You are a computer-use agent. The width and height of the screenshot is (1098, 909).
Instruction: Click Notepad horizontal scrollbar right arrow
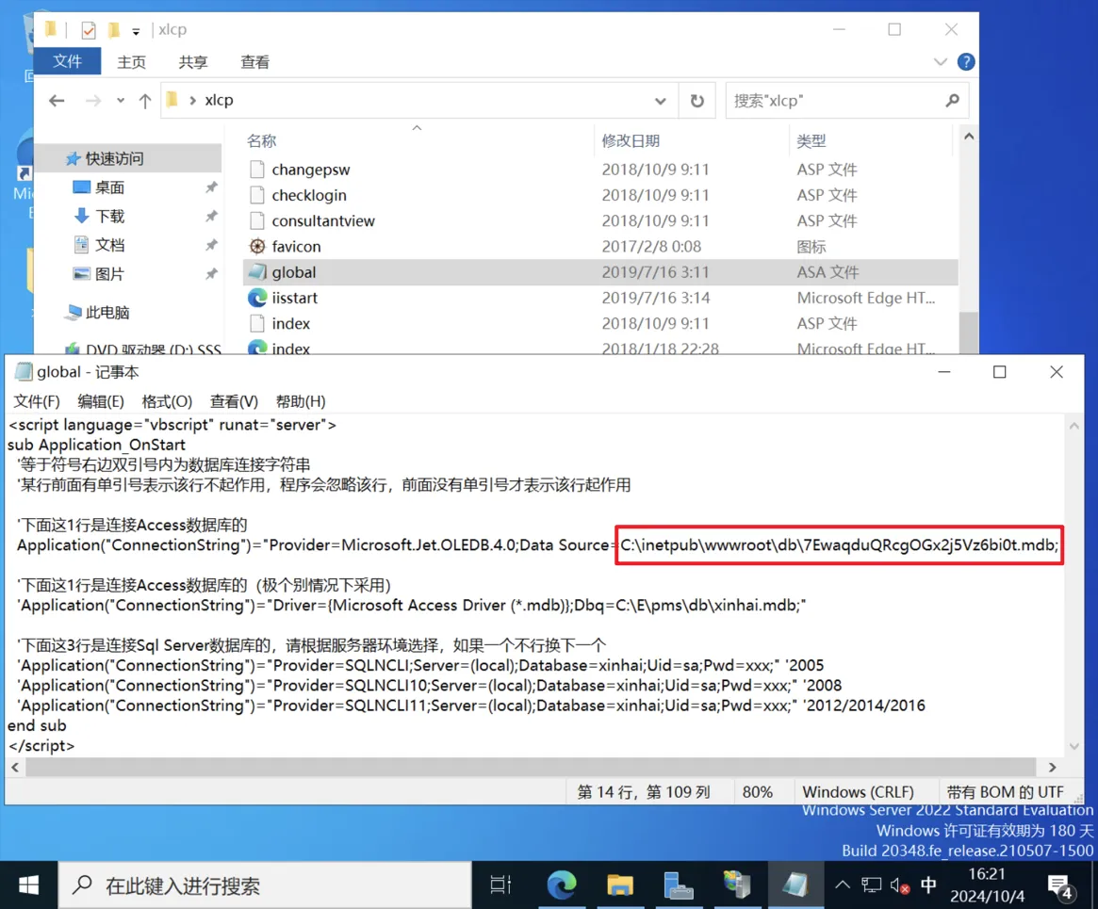(x=1052, y=768)
